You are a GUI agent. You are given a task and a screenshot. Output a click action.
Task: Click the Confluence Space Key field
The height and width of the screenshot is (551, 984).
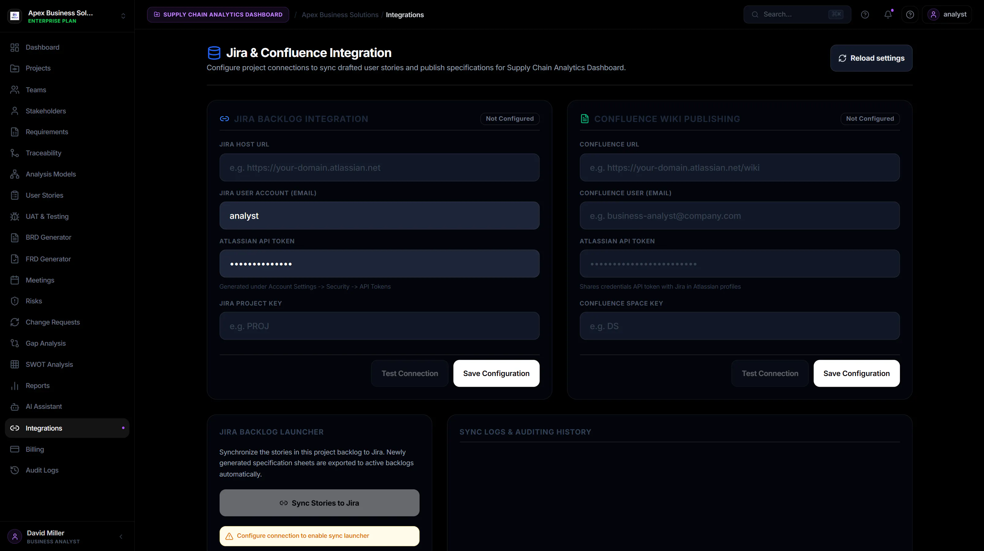[x=740, y=326]
